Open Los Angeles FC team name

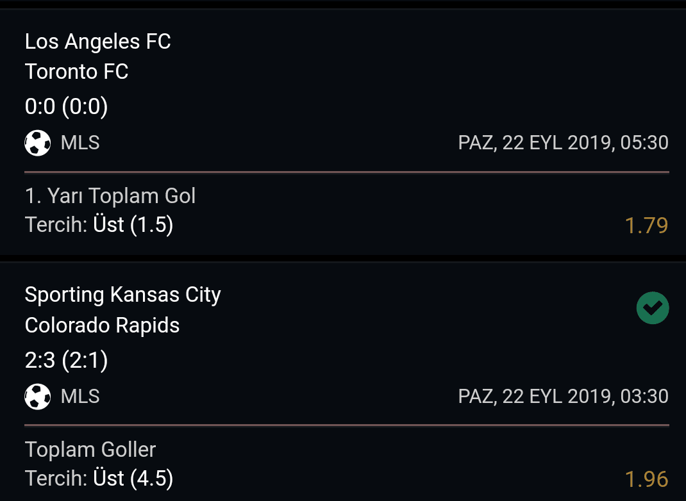pos(97,42)
